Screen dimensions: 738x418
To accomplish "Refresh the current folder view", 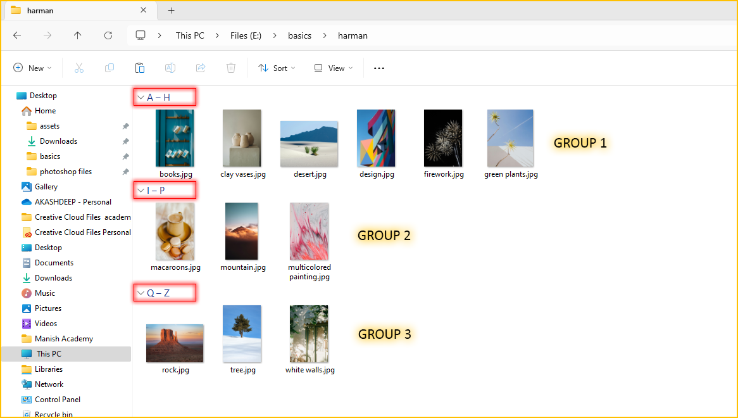I will tap(108, 35).
